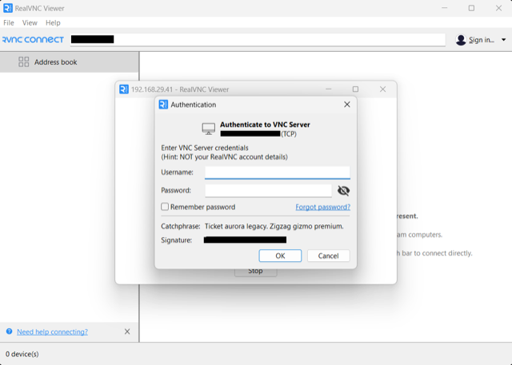Click the RealVNC Viewer main window icon
This screenshot has height=365, width=512.
[8, 8]
